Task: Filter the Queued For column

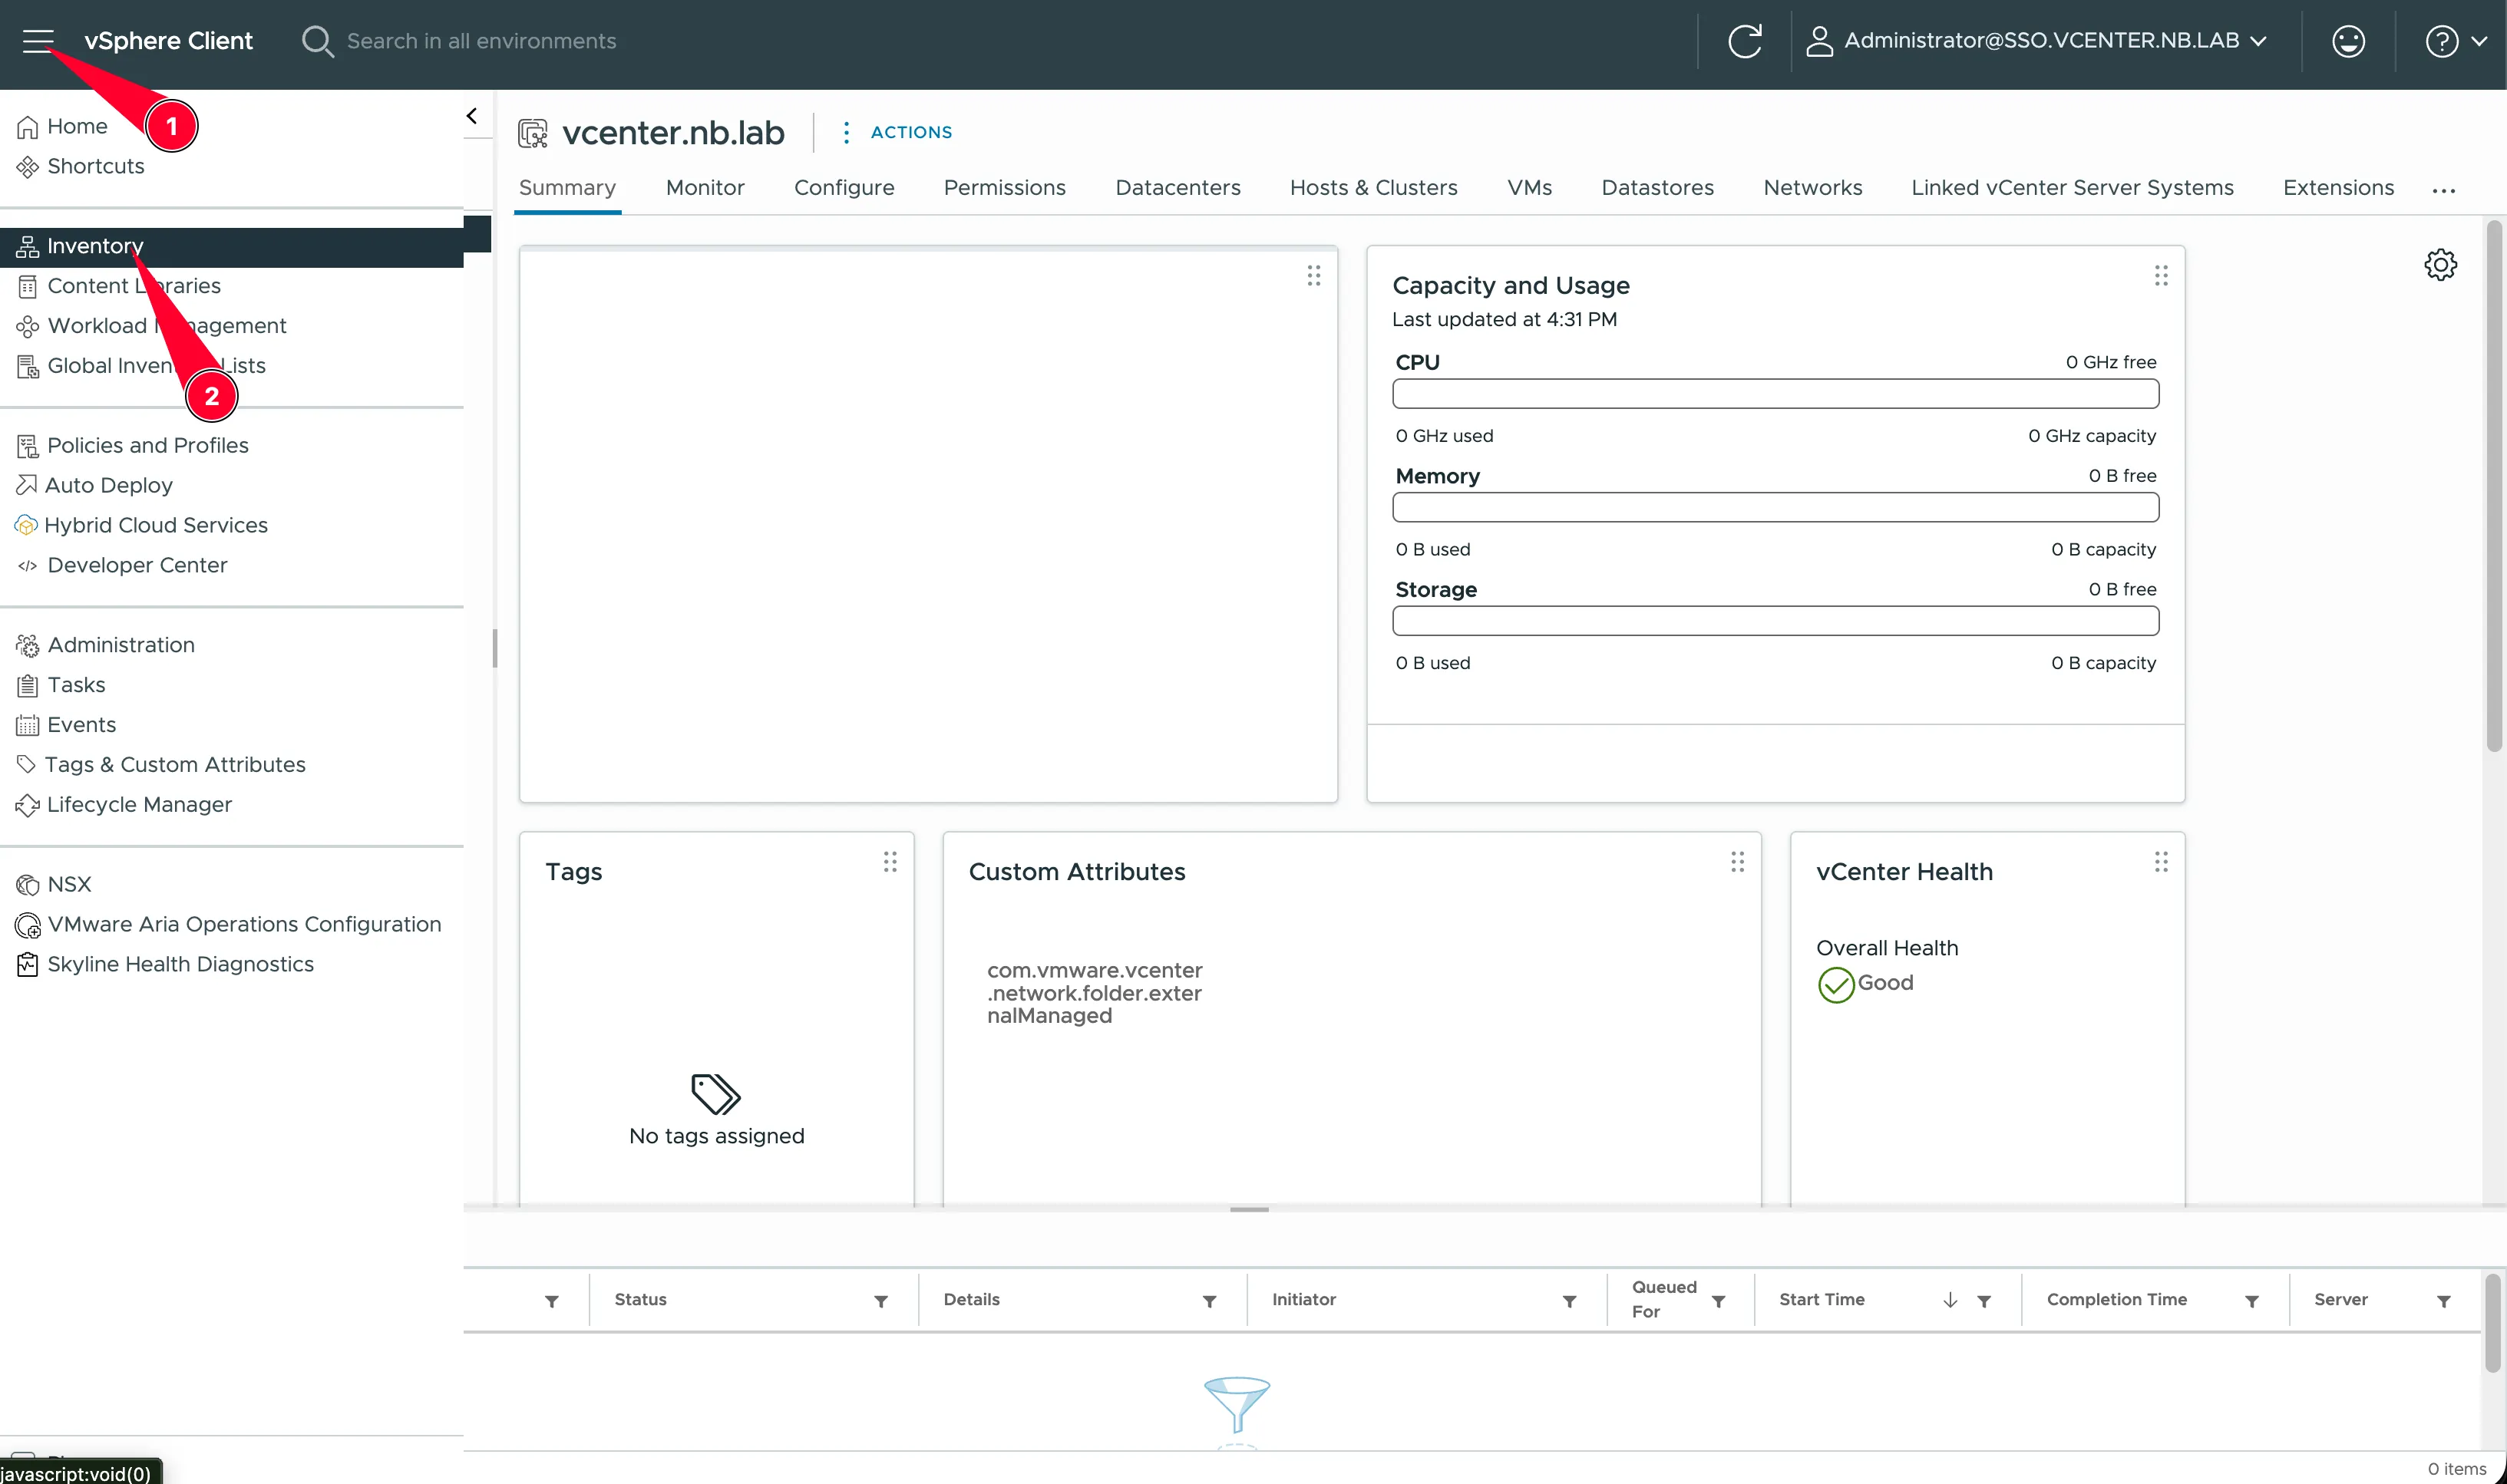Action: click(x=1718, y=1301)
